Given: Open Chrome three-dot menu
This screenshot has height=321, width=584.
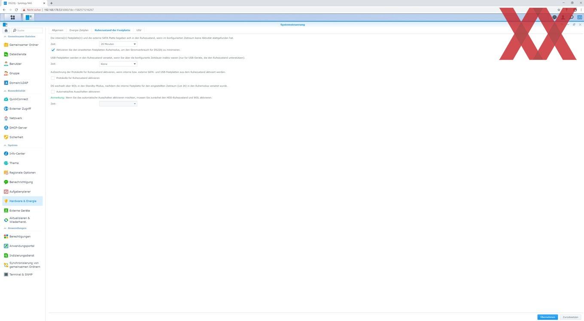Looking at the screenshot, I should click(x=581, y=9).
